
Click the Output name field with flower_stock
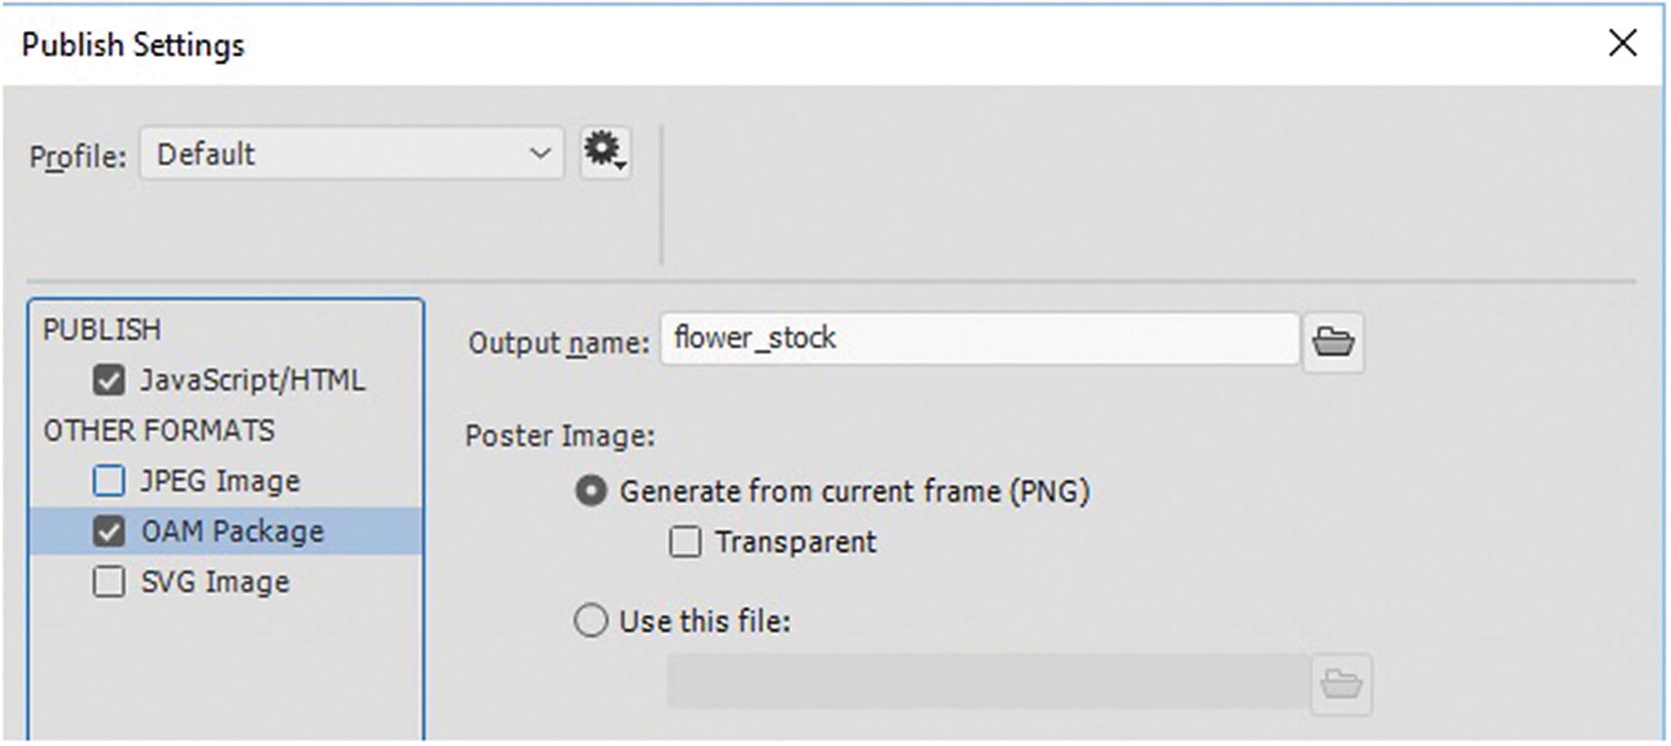click(x=979, y=339)
